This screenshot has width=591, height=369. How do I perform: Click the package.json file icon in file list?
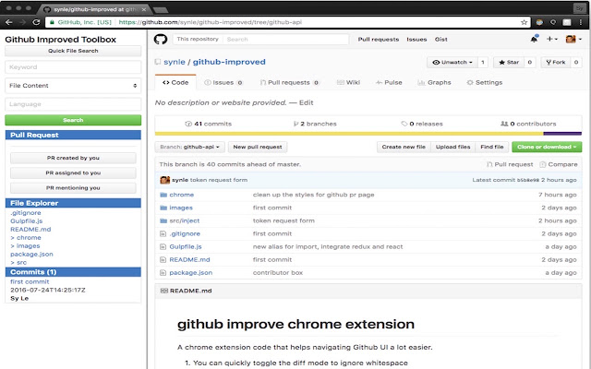tap(163, 273)
